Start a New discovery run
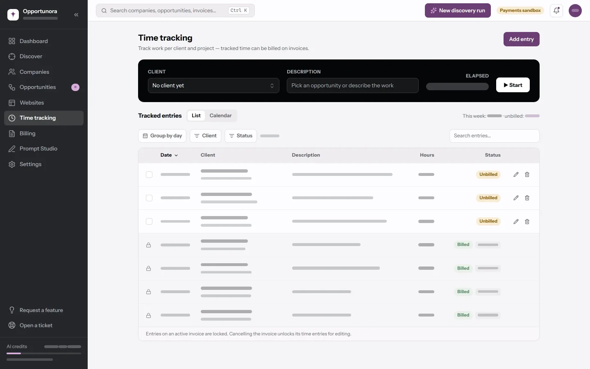Image resolution: width=590 pixels, height=369 pixels. point(458,11)
